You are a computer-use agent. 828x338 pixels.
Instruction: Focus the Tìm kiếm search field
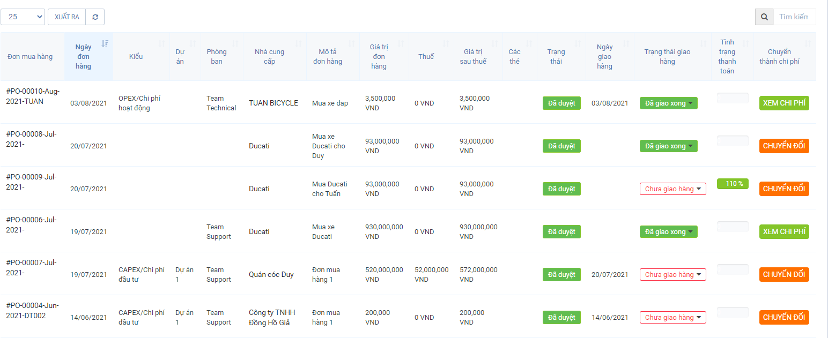click(794, 17)
